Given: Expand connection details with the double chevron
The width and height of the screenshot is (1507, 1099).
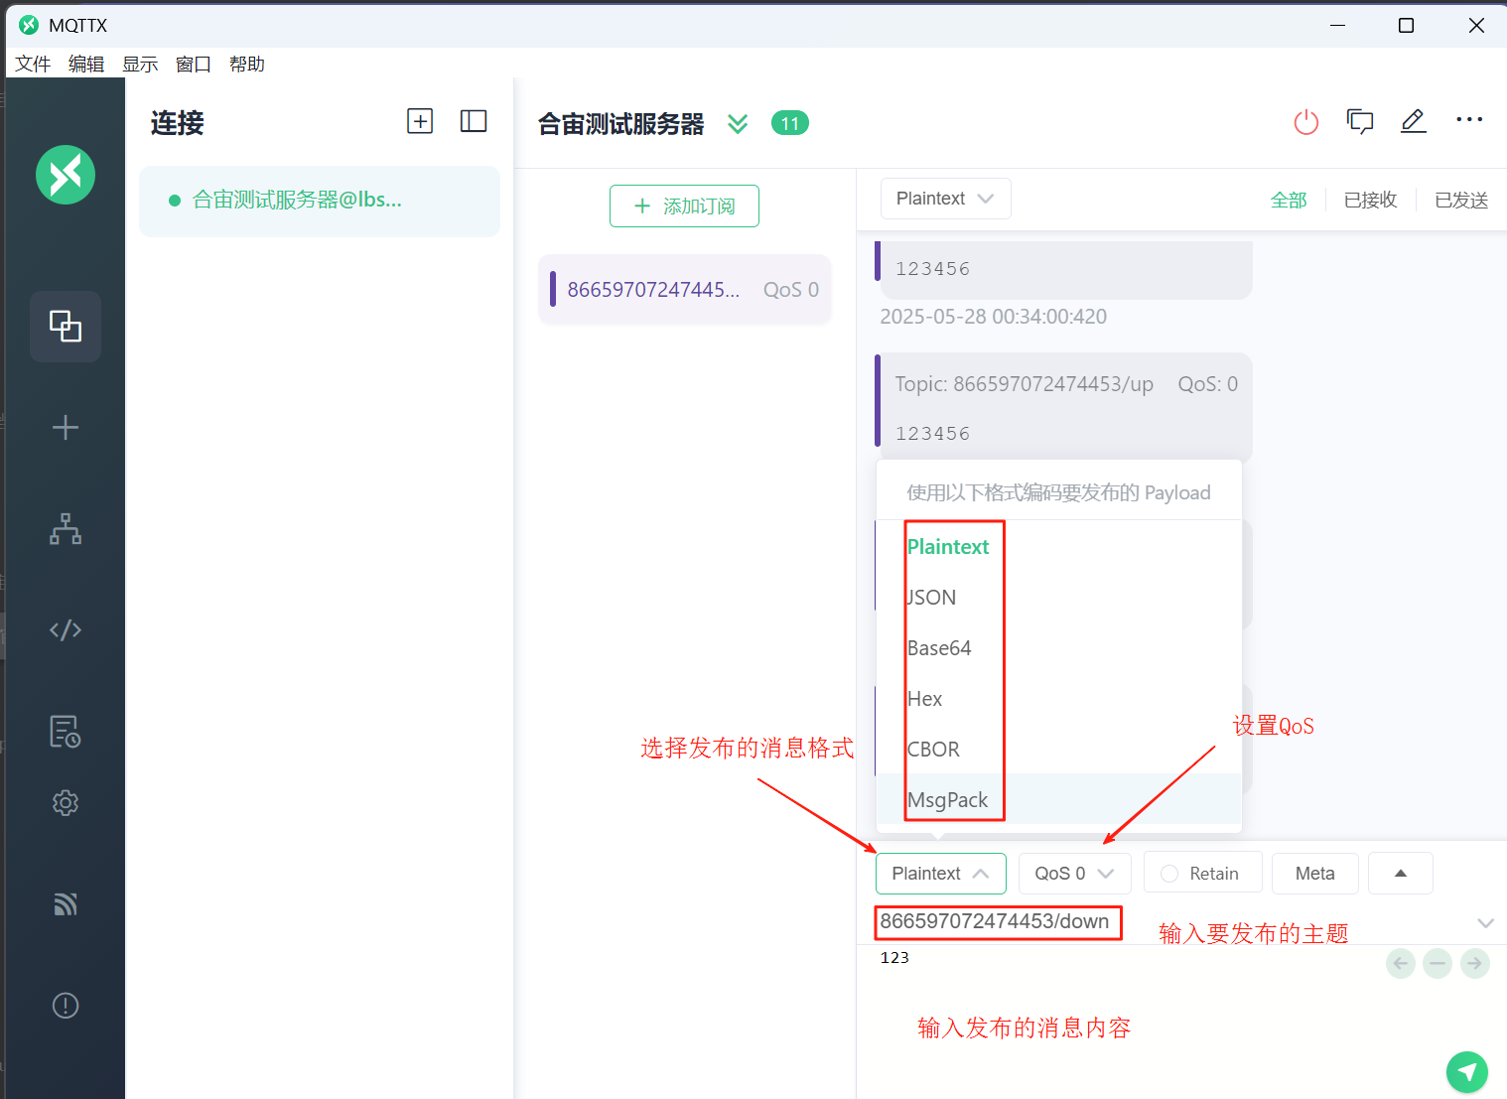Looking at the screenshot, I should click(738, 123).
